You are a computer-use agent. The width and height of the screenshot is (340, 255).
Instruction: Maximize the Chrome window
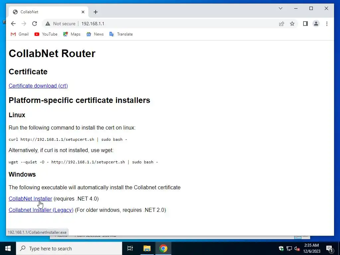tap(311, 8)
